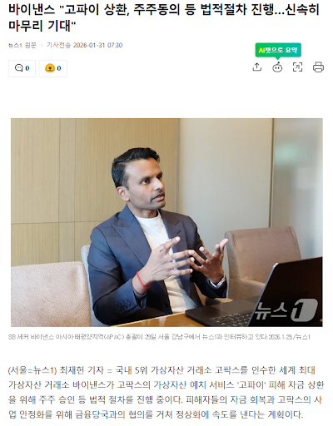Open the interview photo of the Binance executive
Screen dimensions: 333x426
(166, 222)
